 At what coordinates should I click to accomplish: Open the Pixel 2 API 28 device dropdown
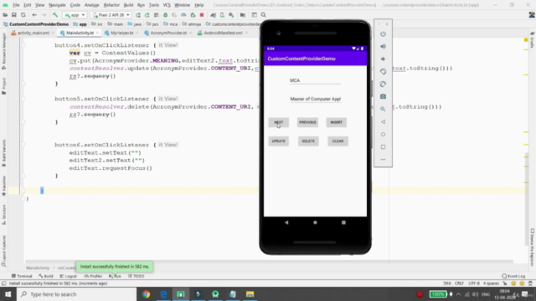111,15
